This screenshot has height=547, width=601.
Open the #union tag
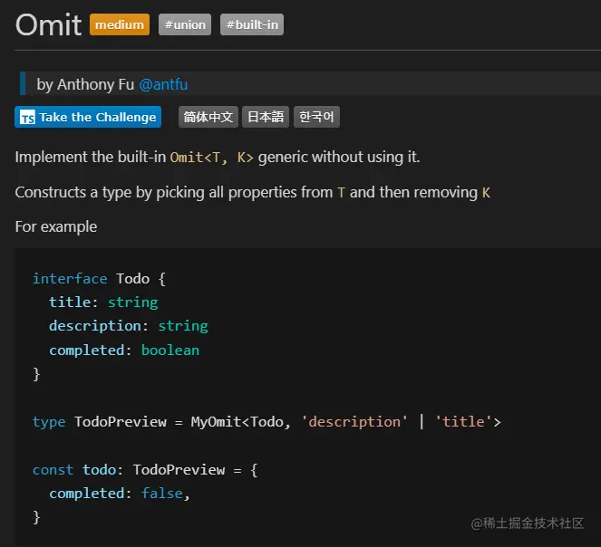[x=185, y=24]
